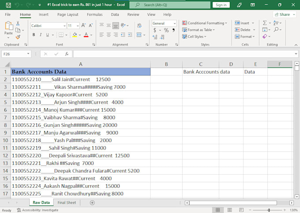
Task: Switch to the Page Layout tab
Action: tap(68, 15)
